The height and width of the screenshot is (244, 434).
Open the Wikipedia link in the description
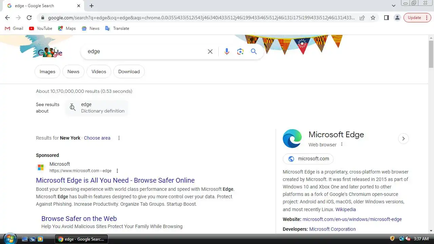pos(346,209)
